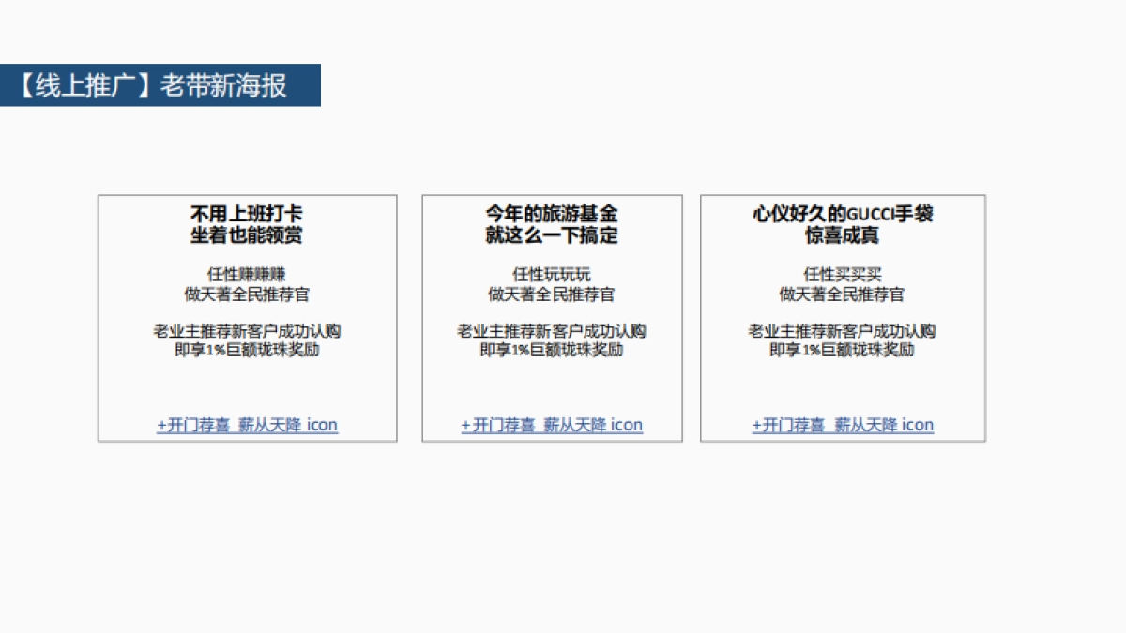Screen dimensions: 1126x633
Task: Select the text 任性玩玩玩 in the middle card
Action: click(552, 273)
